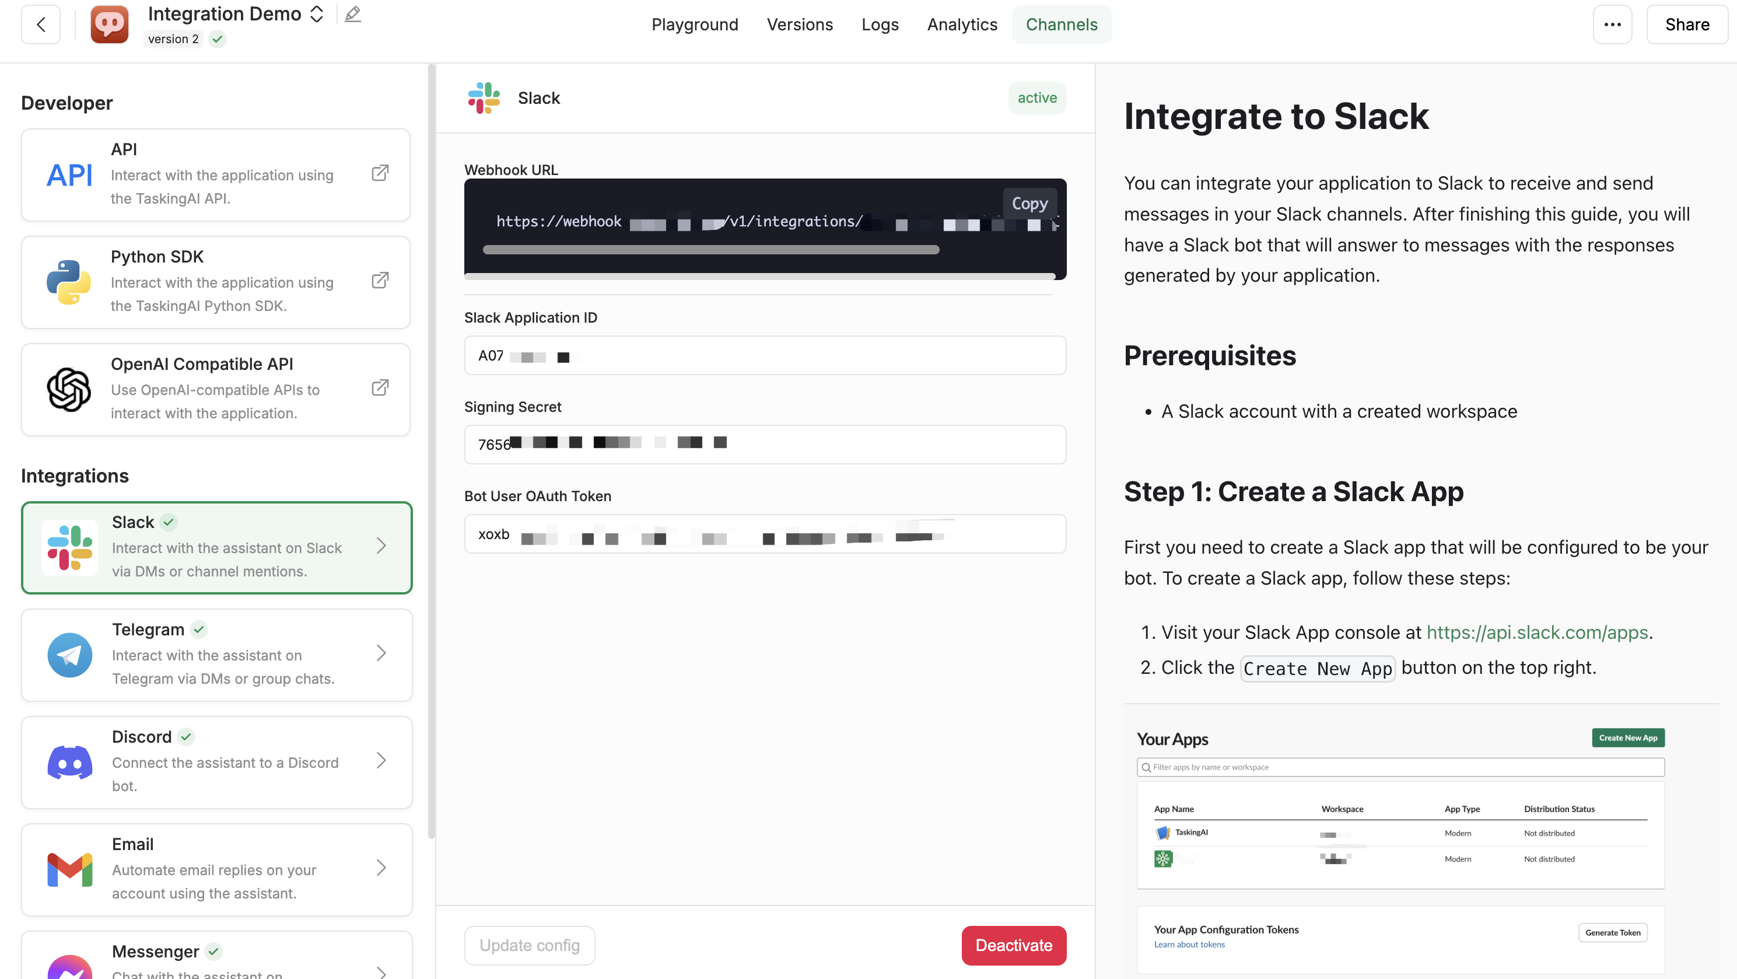The width and height of the screenshot is (1737, 979).
Task: Switch to the Playground tab
Action: (695, 25)
